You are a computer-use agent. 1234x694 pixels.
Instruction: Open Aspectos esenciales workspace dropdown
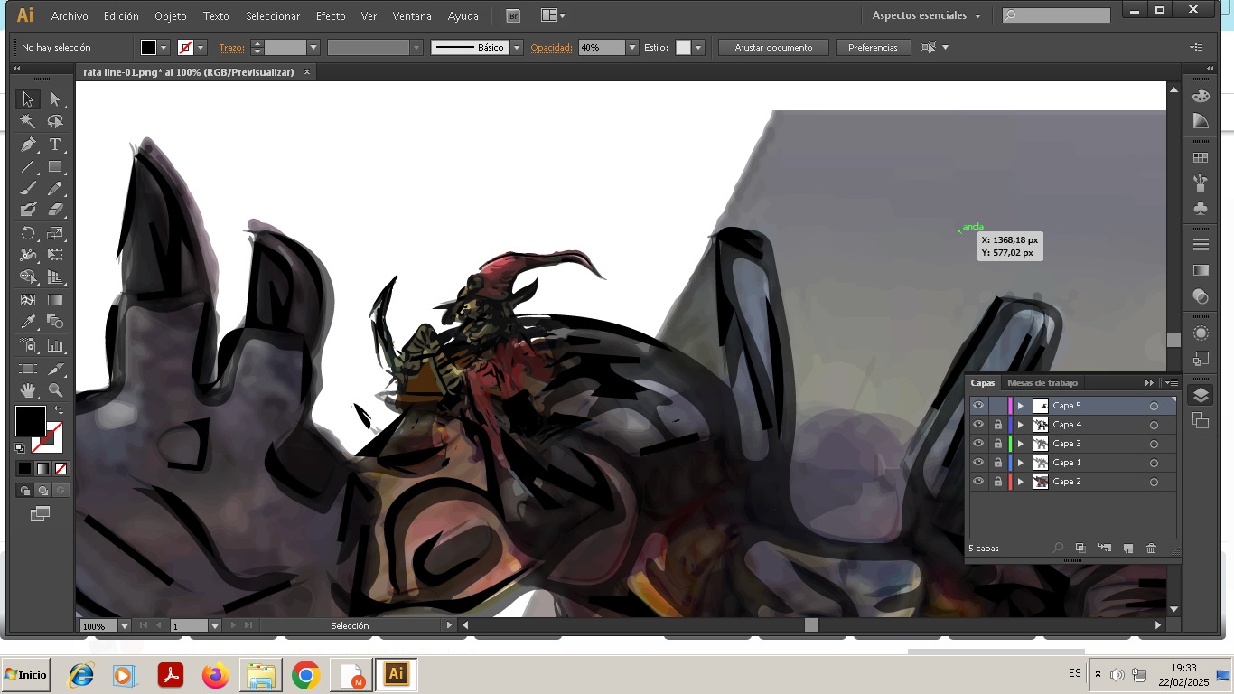point(927,15)
